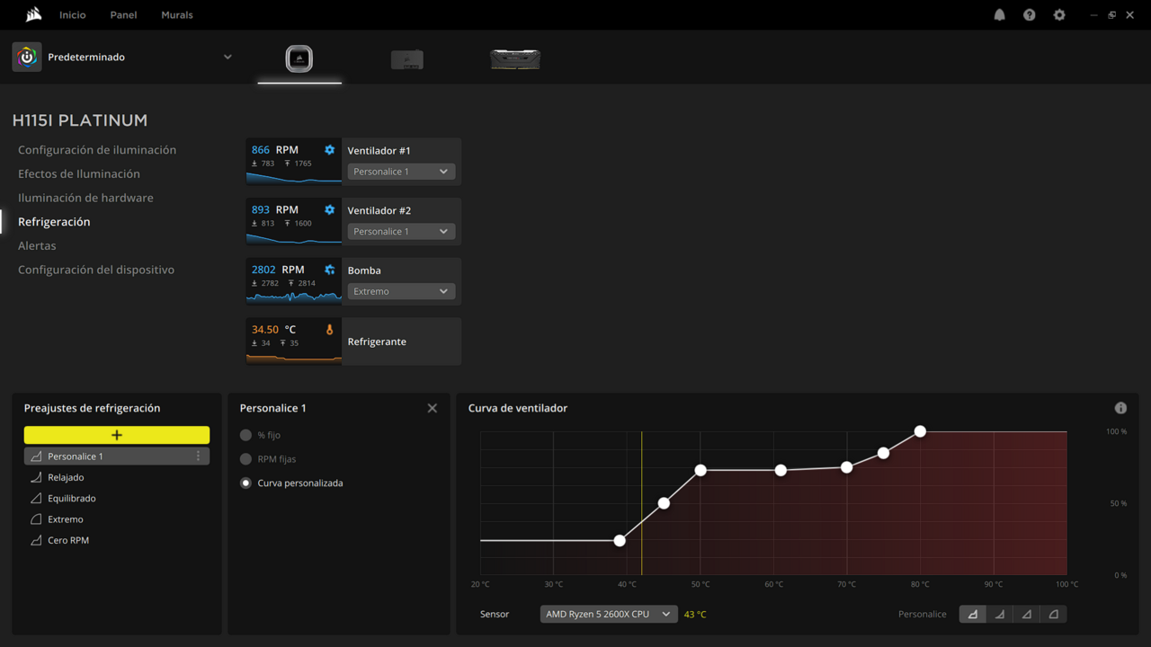Open the three-dot menu for Personalice 1
The width and height of the screenshot is (1151, 647).
click(x=199, y=456)
